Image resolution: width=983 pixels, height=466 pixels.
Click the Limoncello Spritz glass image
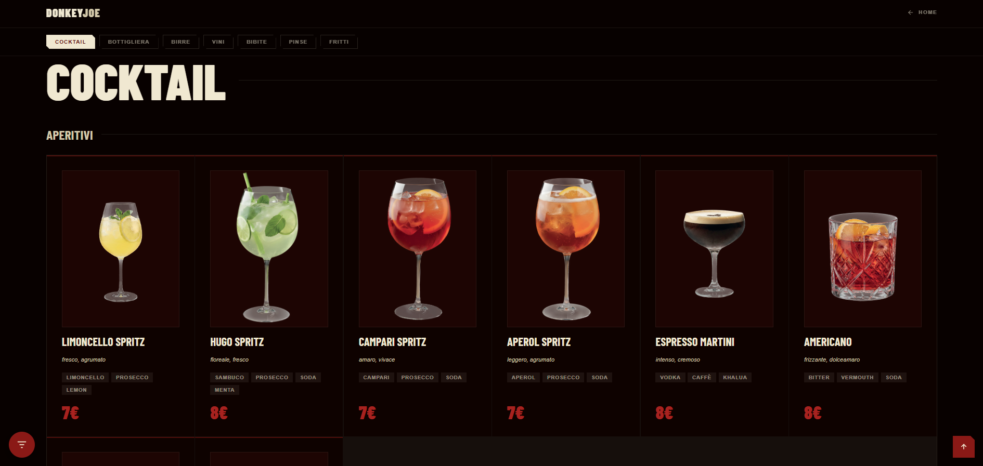[x=121, y=249]
